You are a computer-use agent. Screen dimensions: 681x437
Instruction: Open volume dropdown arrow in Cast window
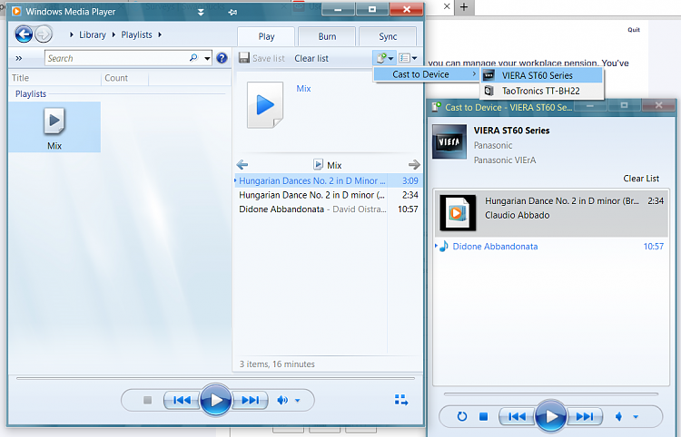pos(636,416)
